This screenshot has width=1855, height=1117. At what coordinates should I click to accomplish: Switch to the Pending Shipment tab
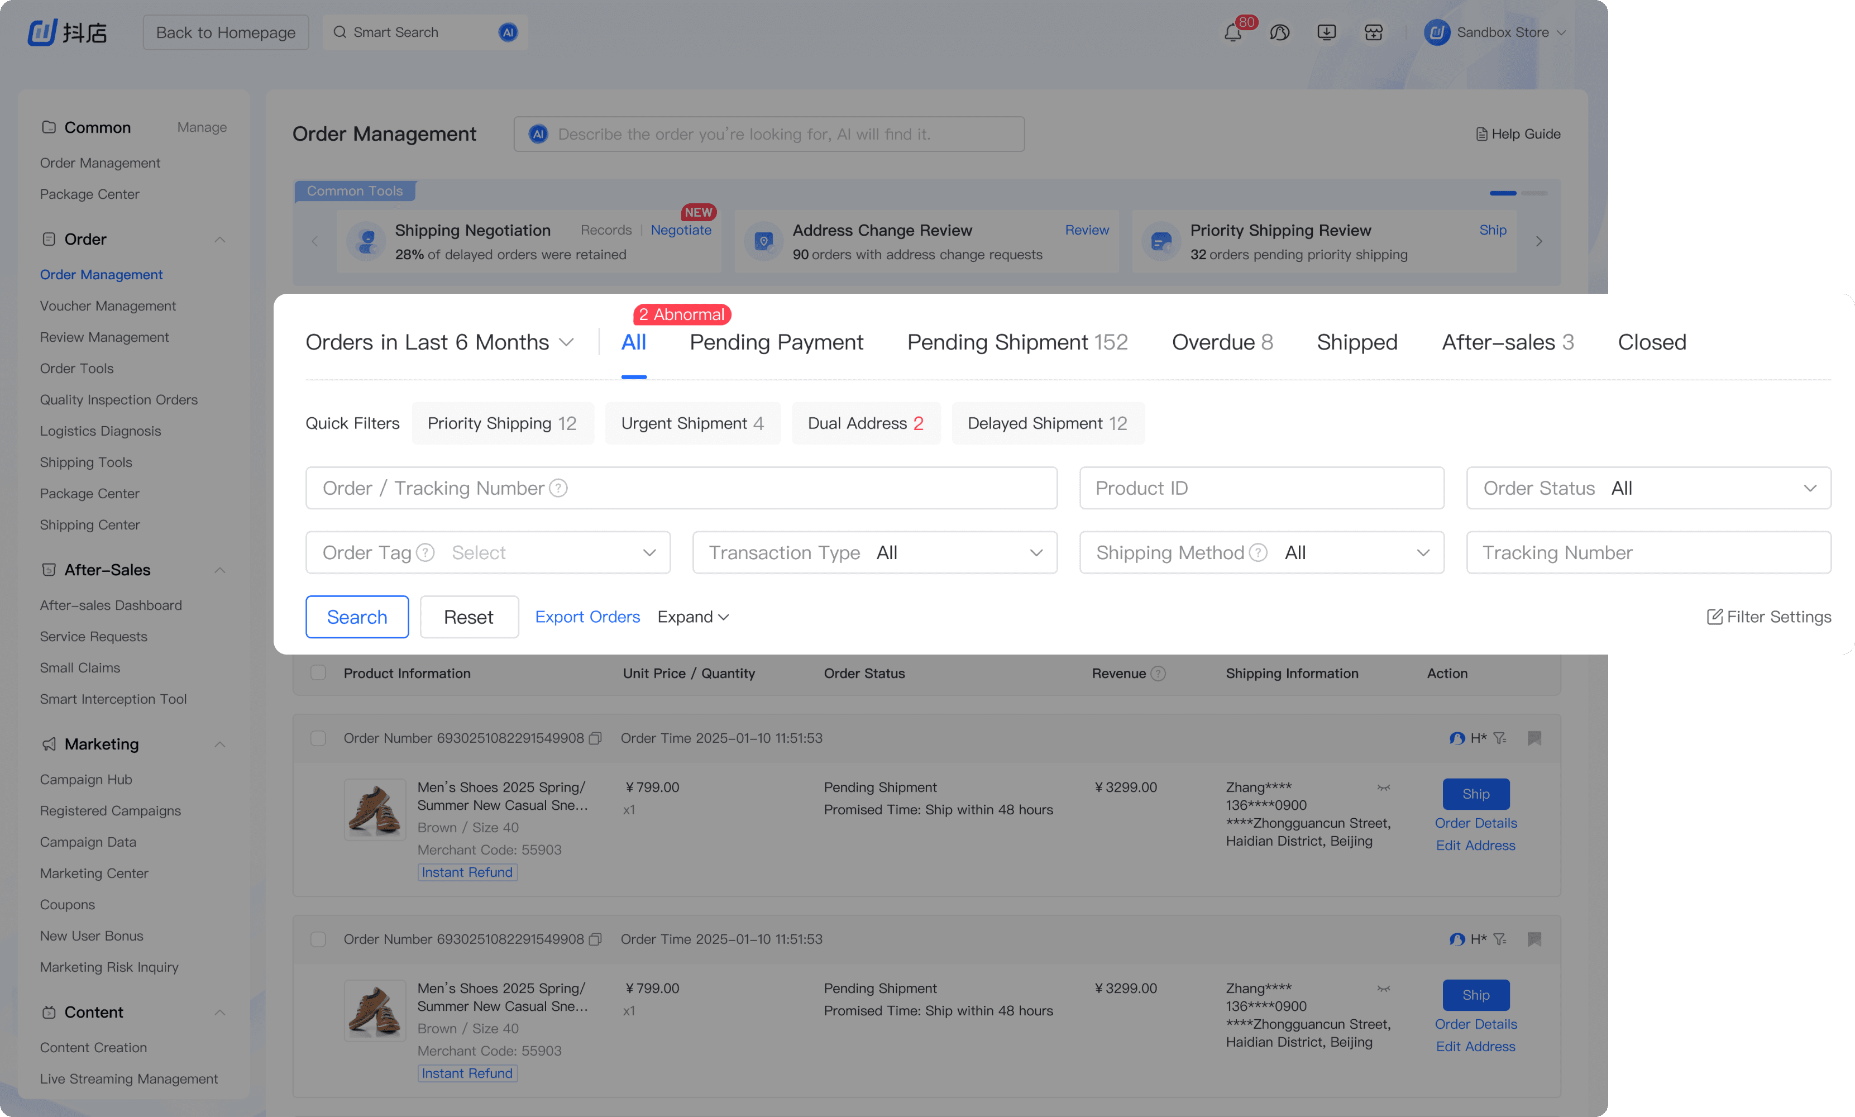1017,342
